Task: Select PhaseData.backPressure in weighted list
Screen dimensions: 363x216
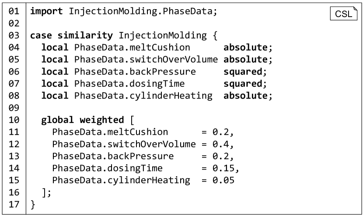Action: tap(113, 156)
